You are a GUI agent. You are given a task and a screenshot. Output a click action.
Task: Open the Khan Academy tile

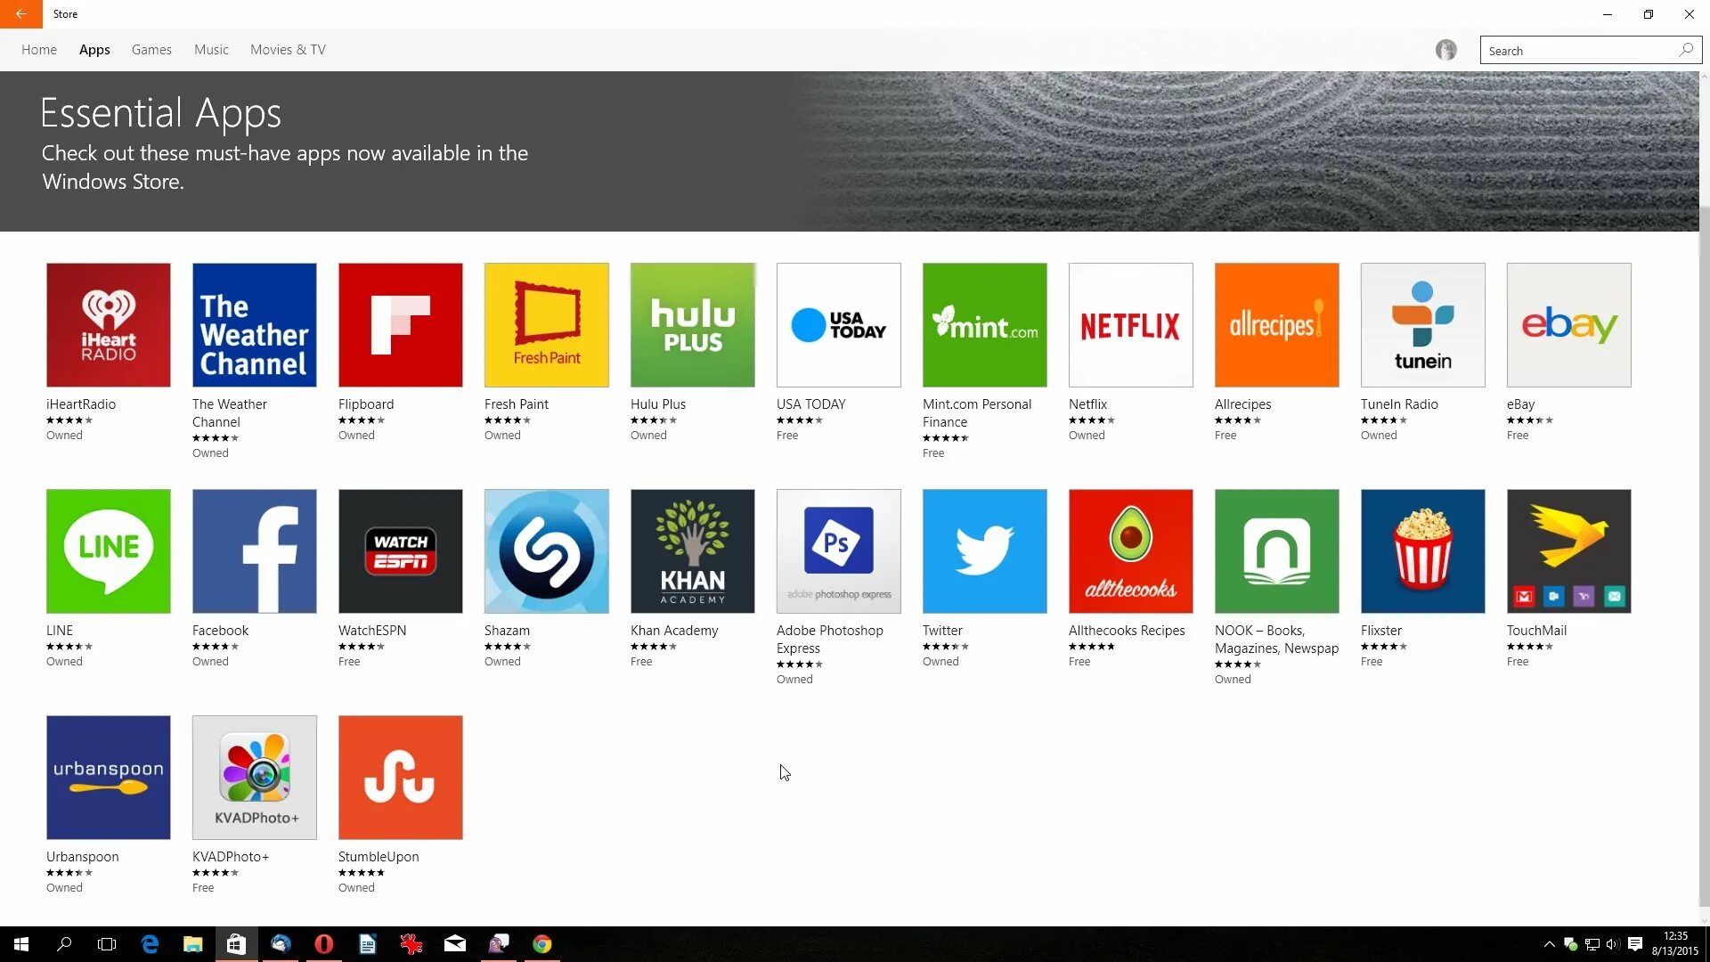692,550
